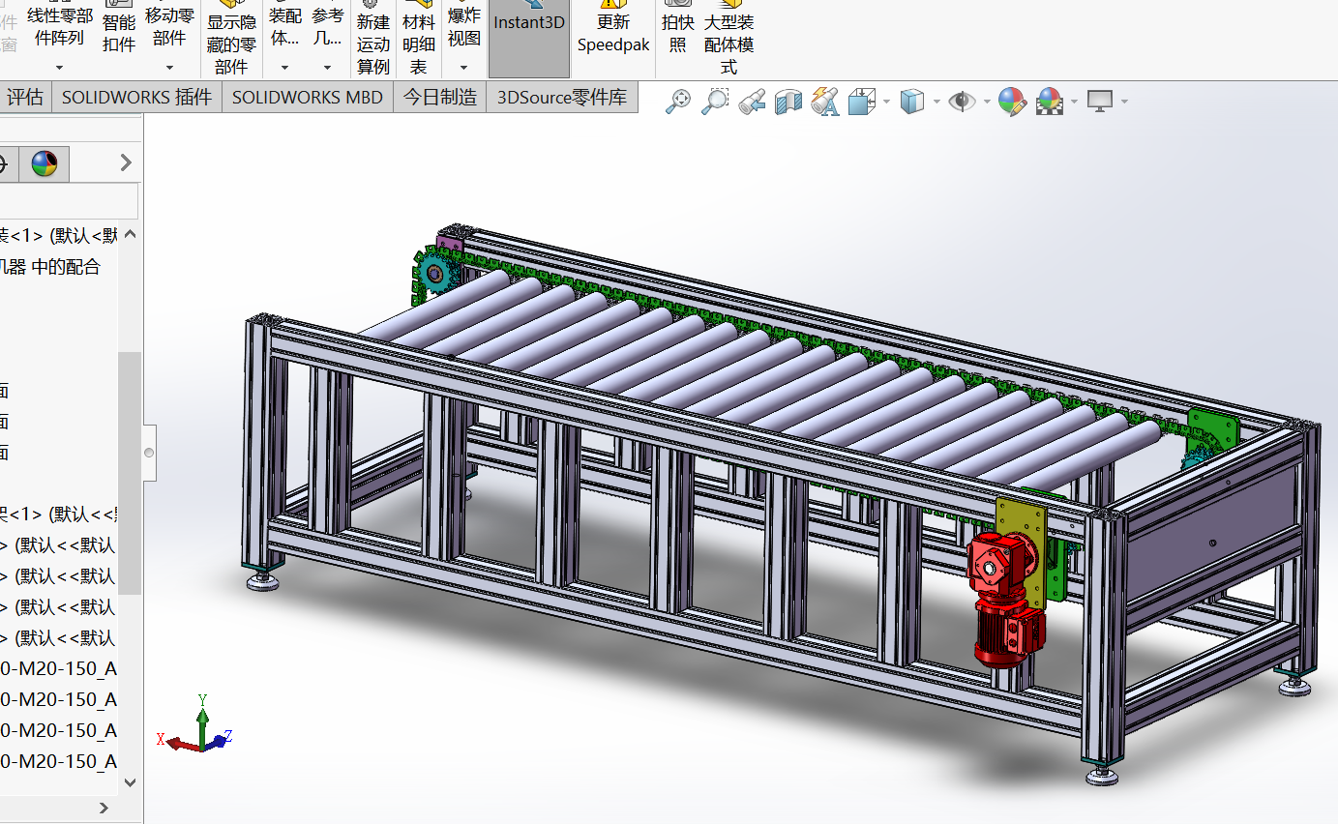Open the 装配体 dropdown arrow
The width and height of the screenshot is (1338, 824).
point(284,68)
